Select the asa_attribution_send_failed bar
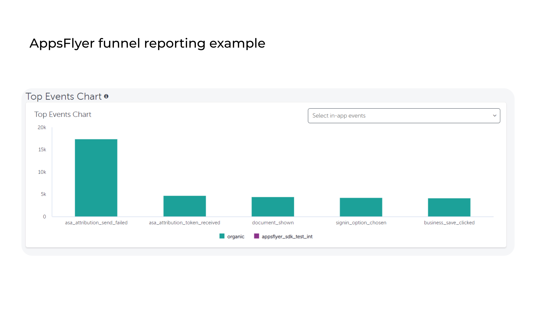Viewport: 536px width, 321px height. pos(96,178)
